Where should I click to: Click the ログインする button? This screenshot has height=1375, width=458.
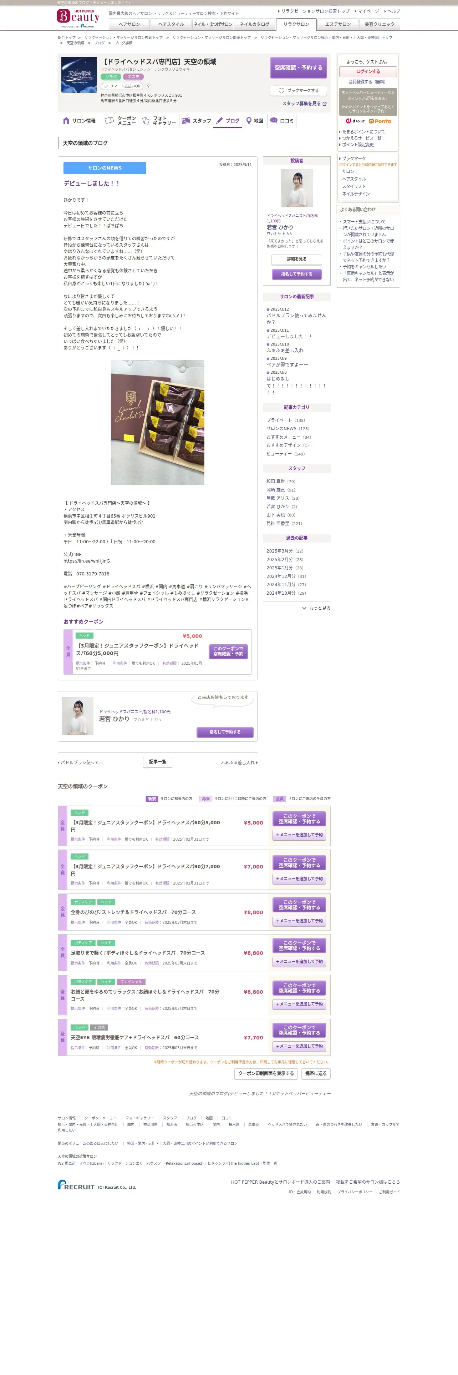point(368,71)
